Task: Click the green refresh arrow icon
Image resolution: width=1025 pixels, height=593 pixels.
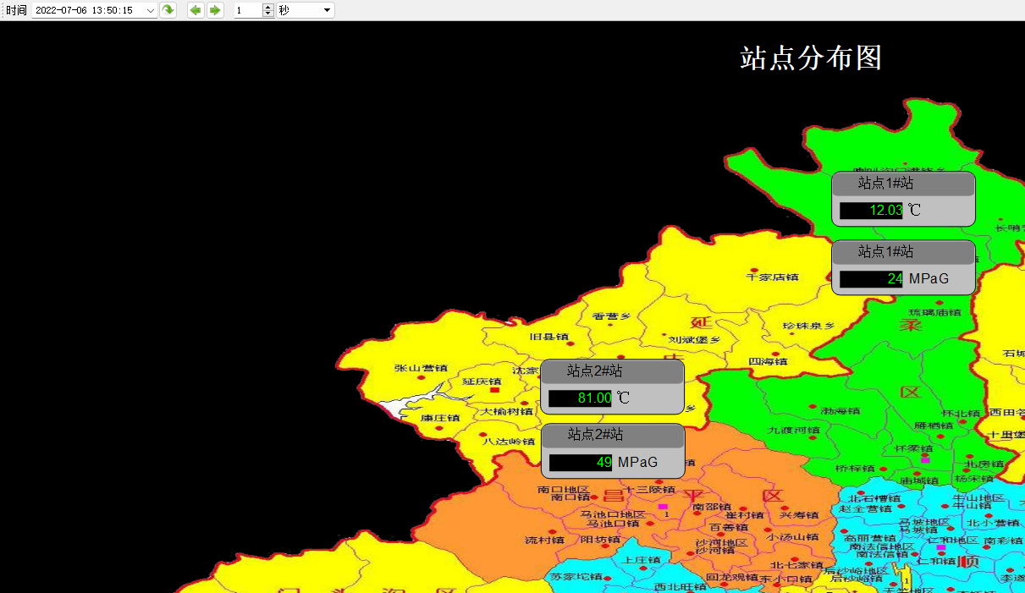Action: [x=168, y=10]
